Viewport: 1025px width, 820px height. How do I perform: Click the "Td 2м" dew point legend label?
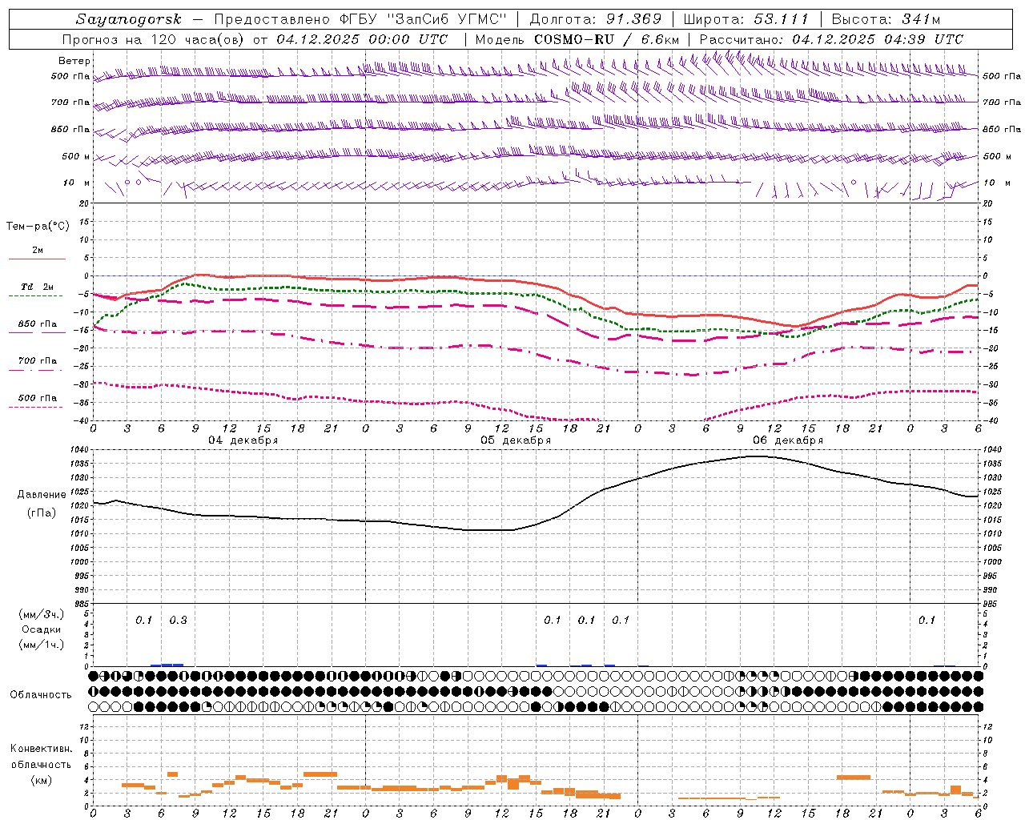click(x=38, y=287)
